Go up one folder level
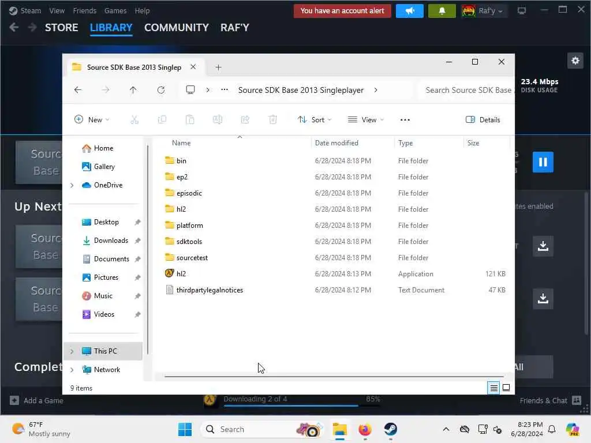 133,90
